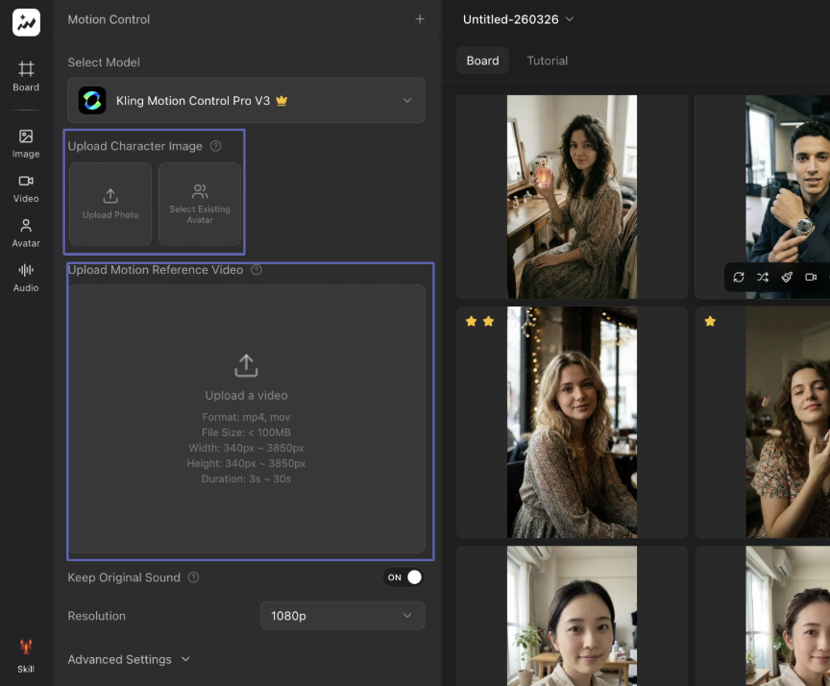Turn off Keep Original Sound toggle

[x=404, y=577]
